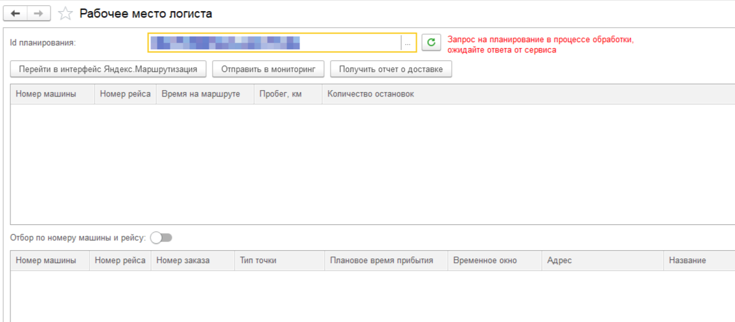Add page to favorites with star icon

click(65, 13)
